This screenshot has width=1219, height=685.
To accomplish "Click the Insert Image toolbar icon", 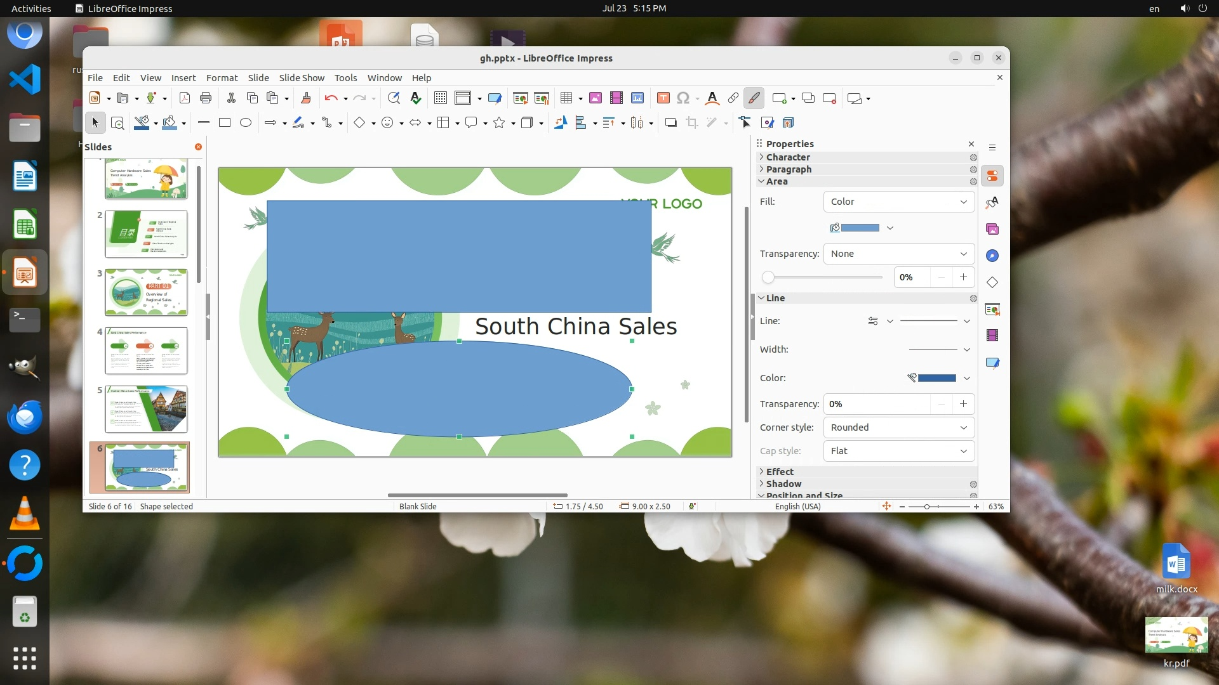I will pos(595,98).
